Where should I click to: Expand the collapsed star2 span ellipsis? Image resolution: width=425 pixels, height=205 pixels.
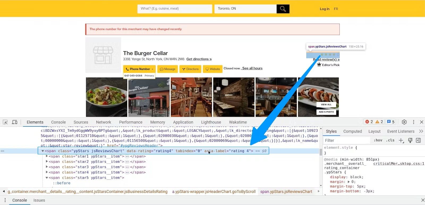point(127,162)
